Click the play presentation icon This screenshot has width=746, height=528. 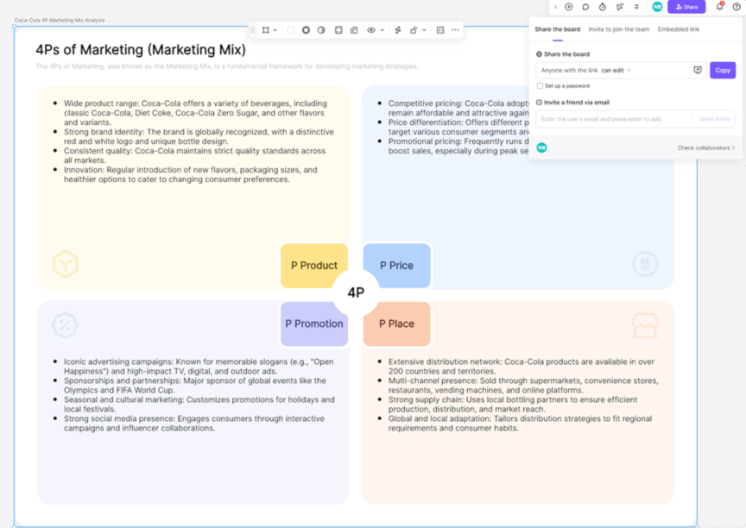(569, 7)
